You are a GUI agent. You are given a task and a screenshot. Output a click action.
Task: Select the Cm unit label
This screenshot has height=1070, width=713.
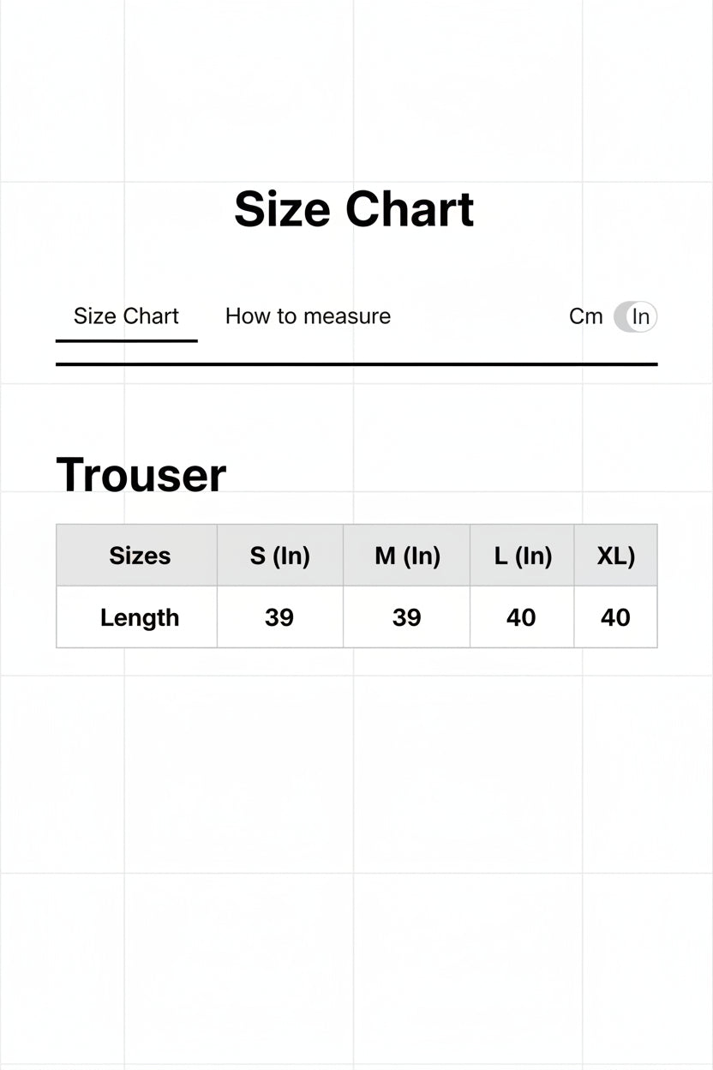586,316
